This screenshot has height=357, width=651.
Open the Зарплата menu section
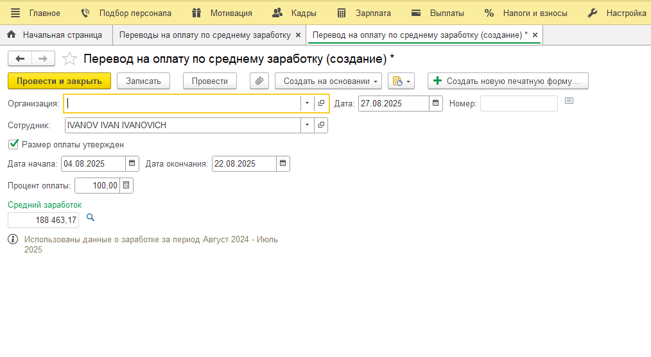pos(364,13)
